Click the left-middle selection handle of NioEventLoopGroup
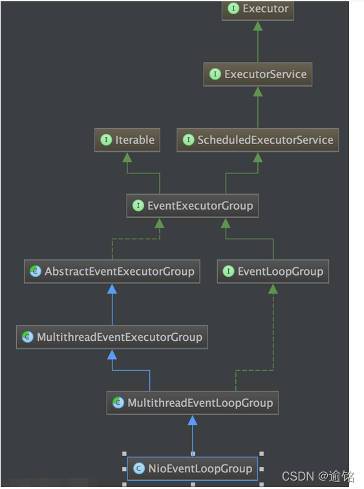364x489 pixels. (x=124, y=469)
